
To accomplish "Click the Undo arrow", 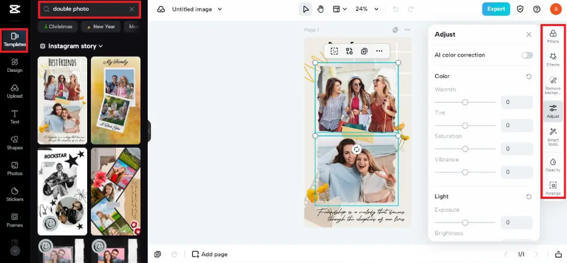I will [395, 9].
